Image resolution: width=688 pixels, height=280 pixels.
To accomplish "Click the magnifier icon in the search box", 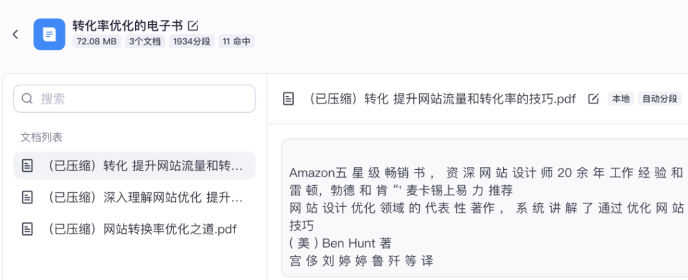I will click(x=27, y=99).
